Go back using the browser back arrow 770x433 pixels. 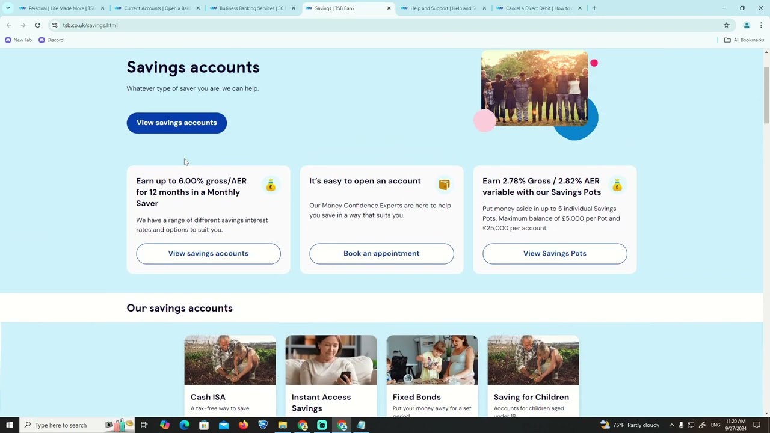point(8,25)
